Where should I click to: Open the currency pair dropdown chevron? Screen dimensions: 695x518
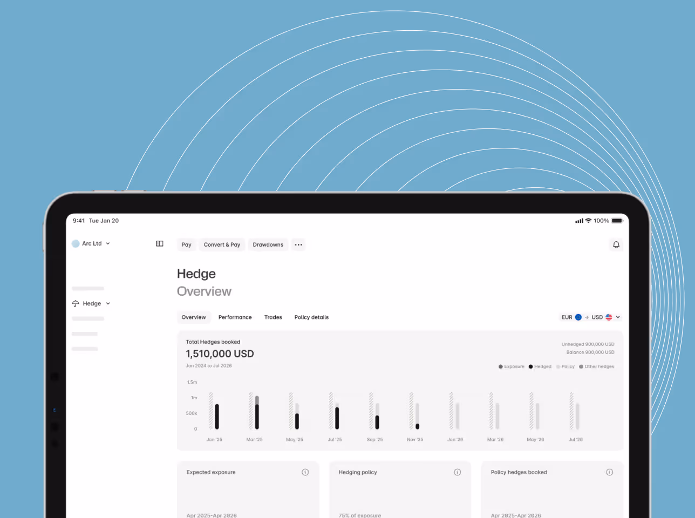click(618, 317)
